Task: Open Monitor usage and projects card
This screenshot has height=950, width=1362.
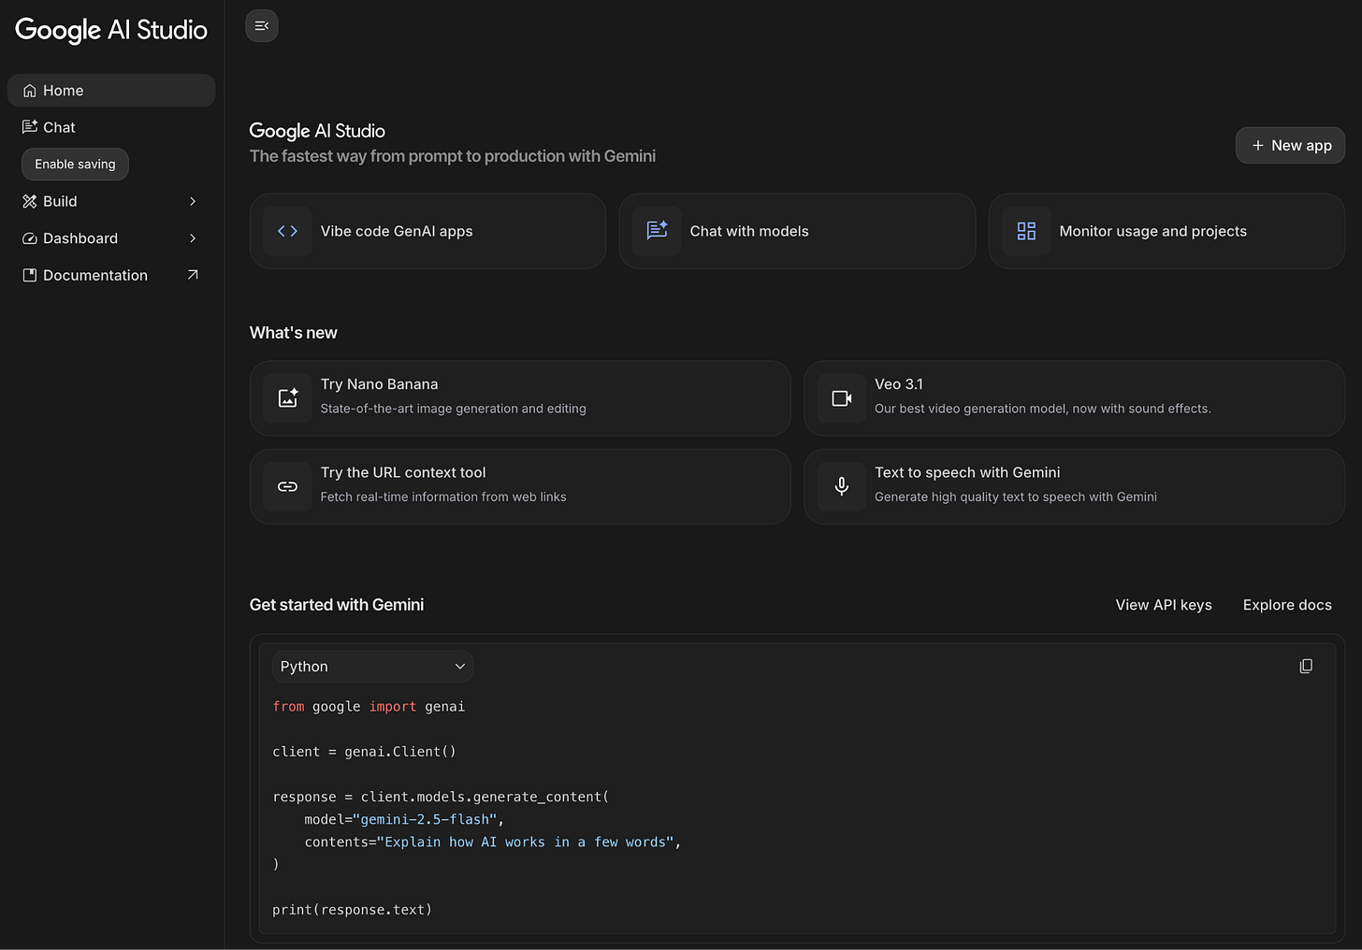Action: coord(1166,231)
